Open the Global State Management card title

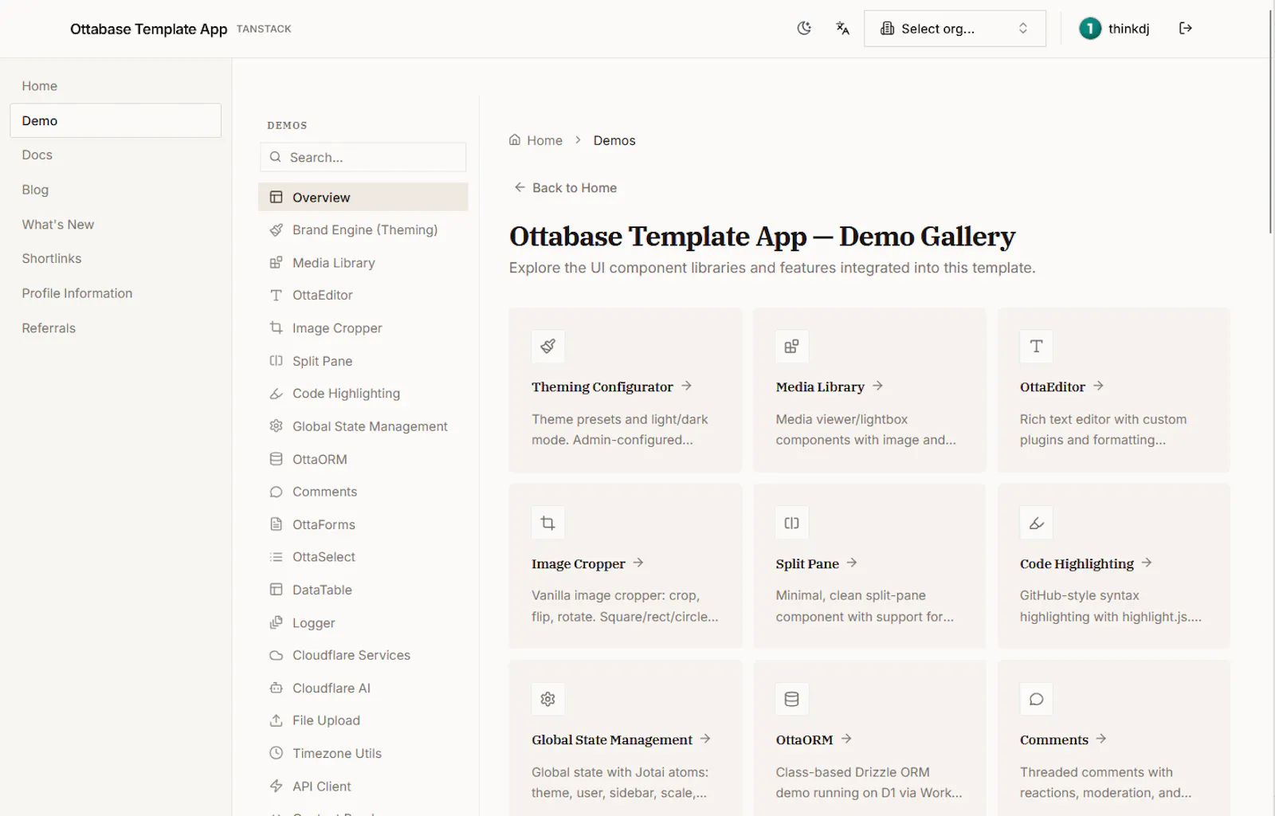(x=612, y=739)
